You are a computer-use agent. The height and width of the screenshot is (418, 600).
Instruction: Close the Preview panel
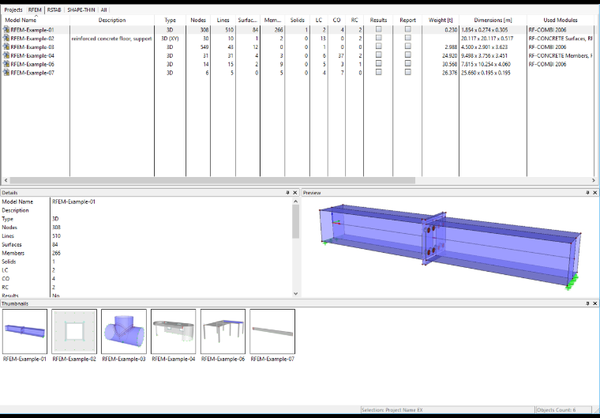coord(595,193)
